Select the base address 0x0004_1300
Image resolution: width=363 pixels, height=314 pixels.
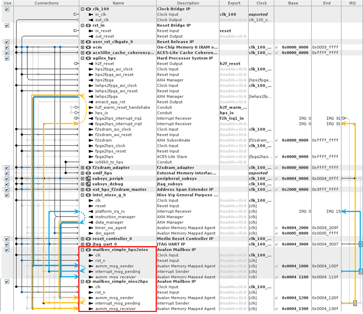point(295,309)
